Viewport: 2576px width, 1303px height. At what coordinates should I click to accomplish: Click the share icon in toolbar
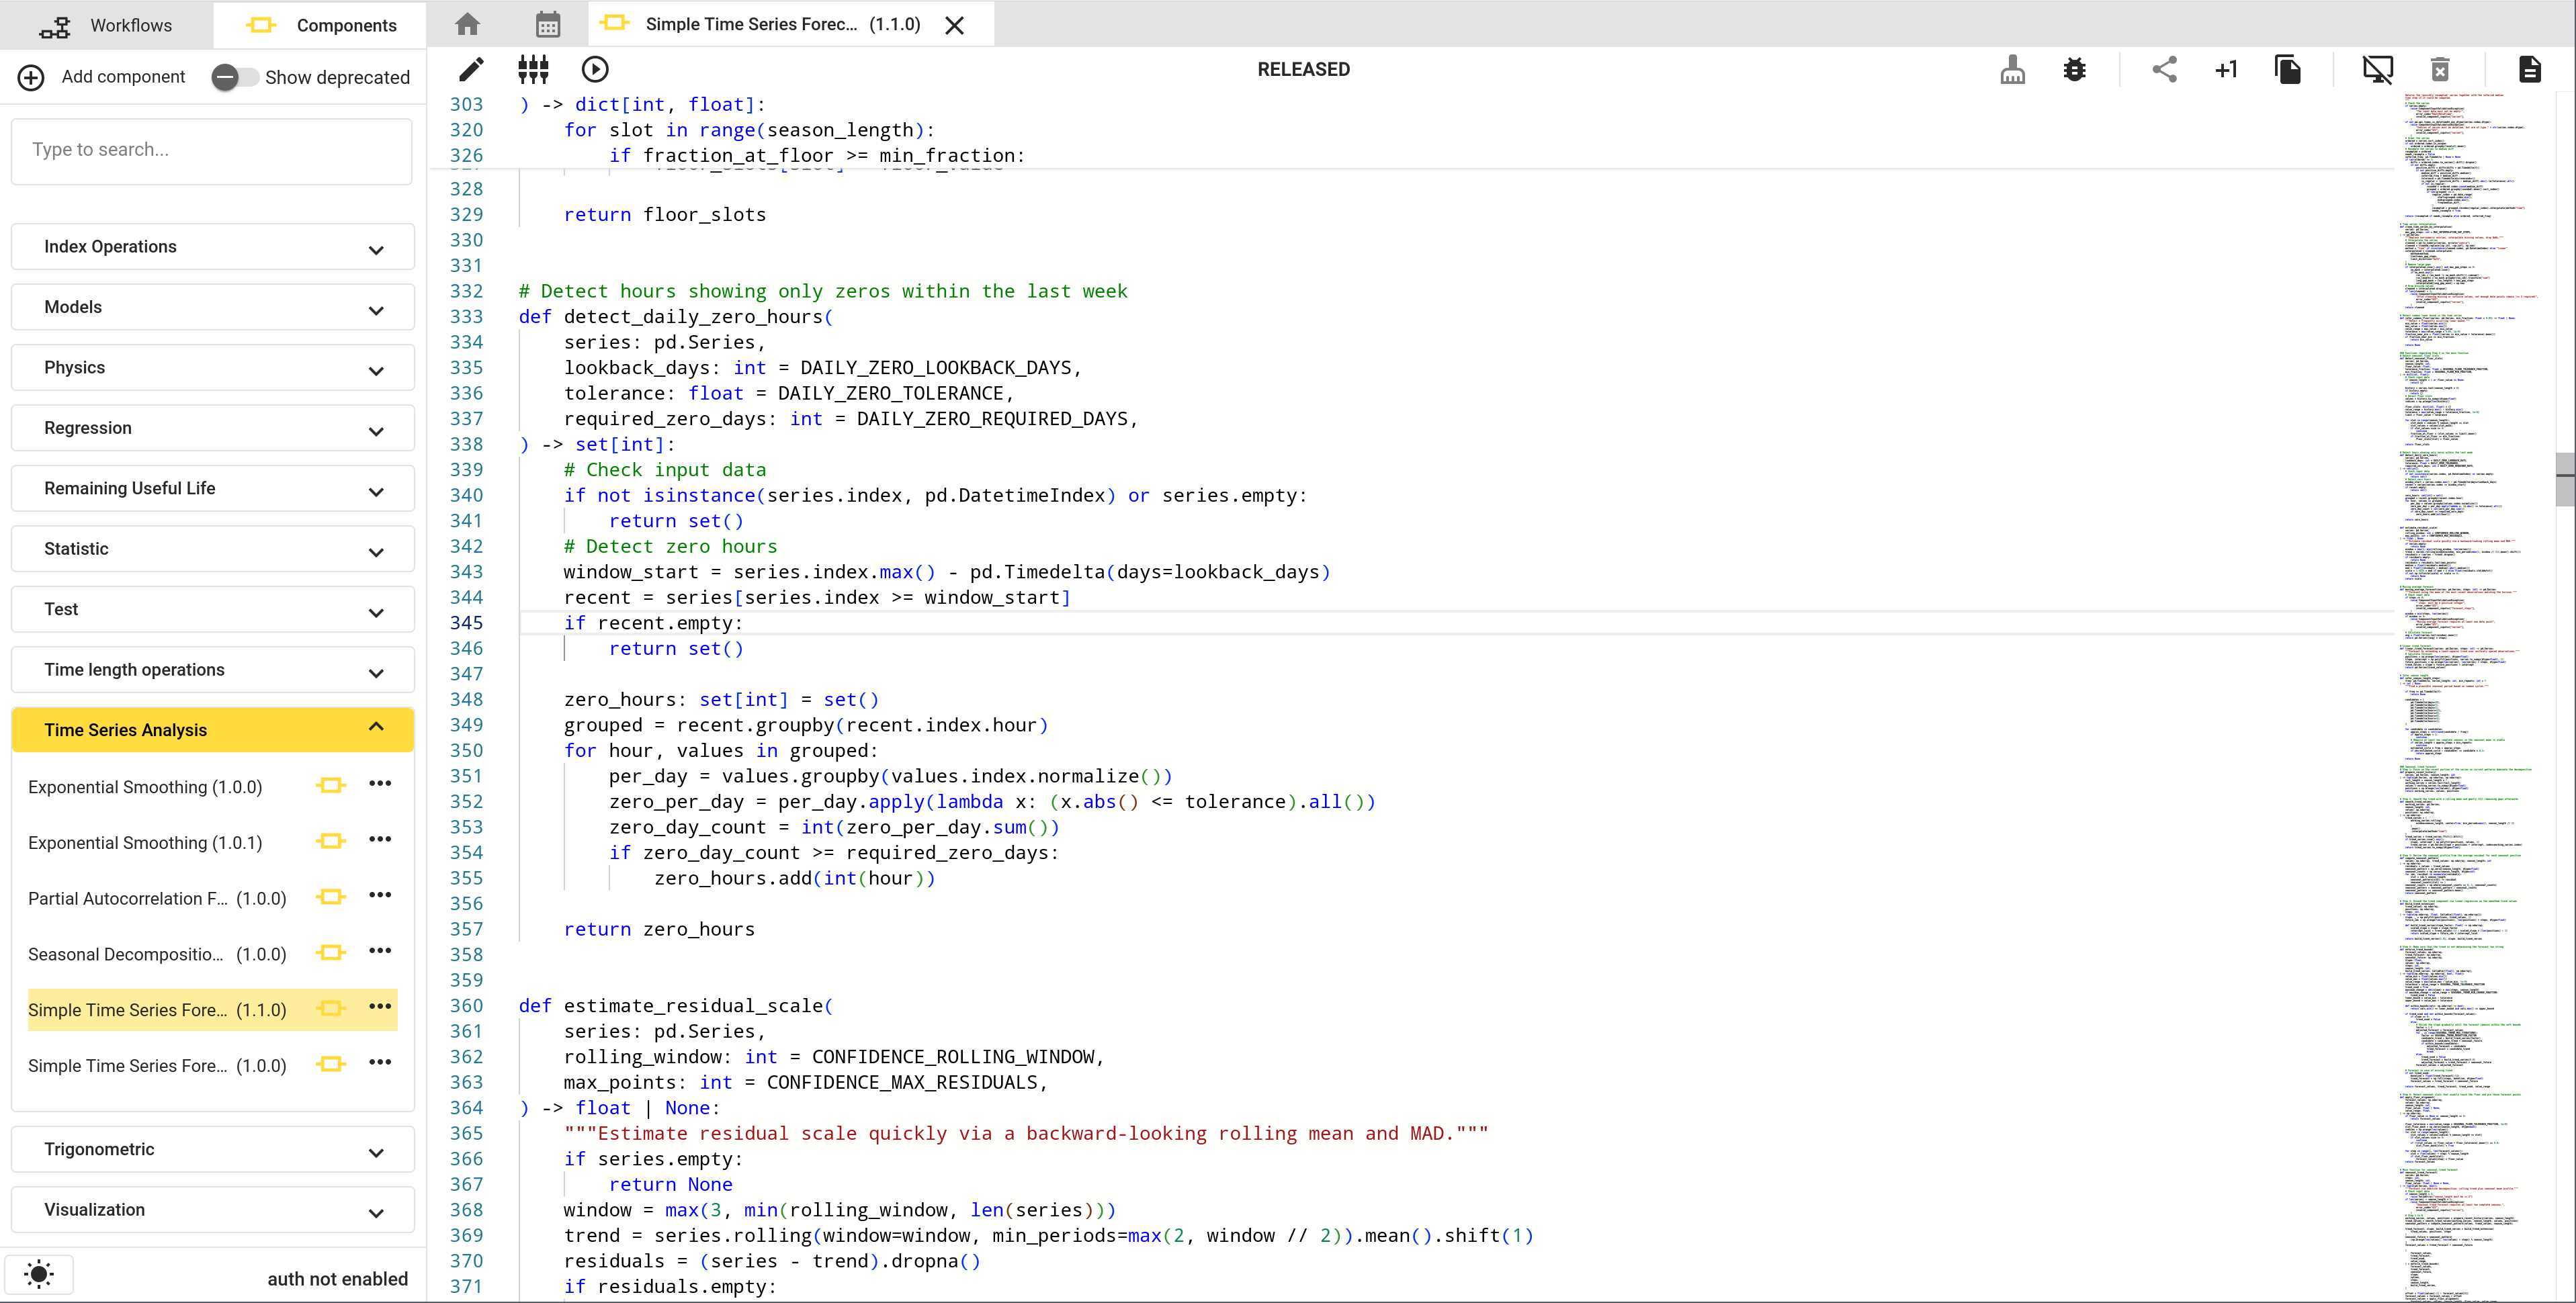click(x=2164, y=69)
